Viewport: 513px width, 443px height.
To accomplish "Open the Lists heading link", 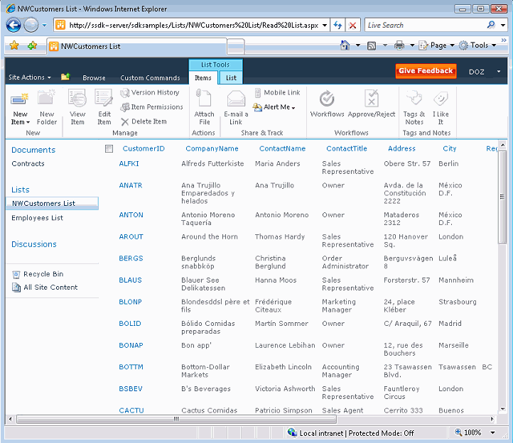I will coord(21,190).
